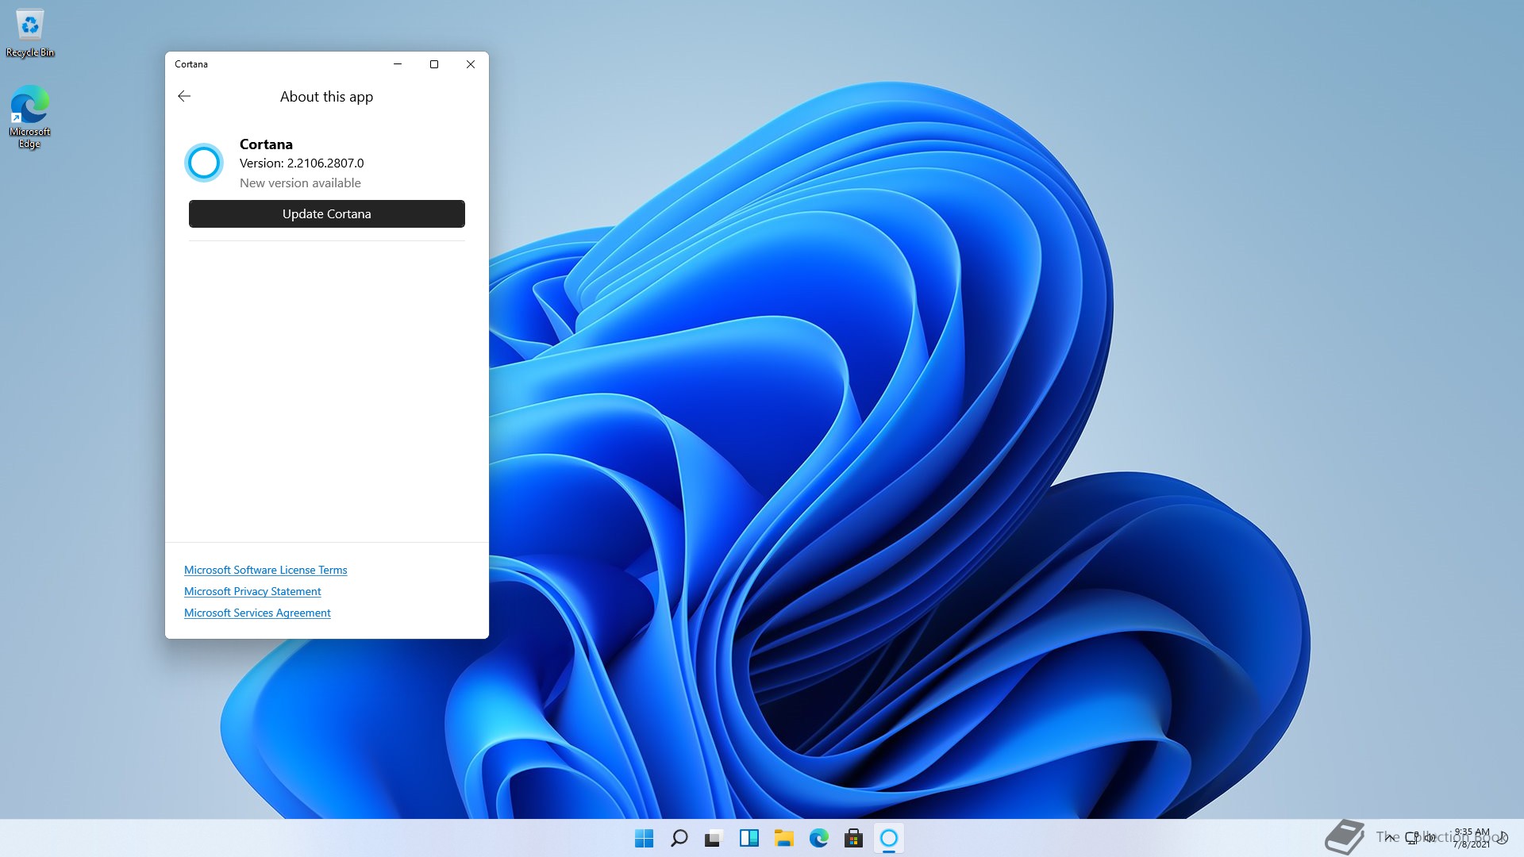Open Microsoft Store from the taskbar
The width and height of the screenshot is (1524, 857).
tap(853, 838)
